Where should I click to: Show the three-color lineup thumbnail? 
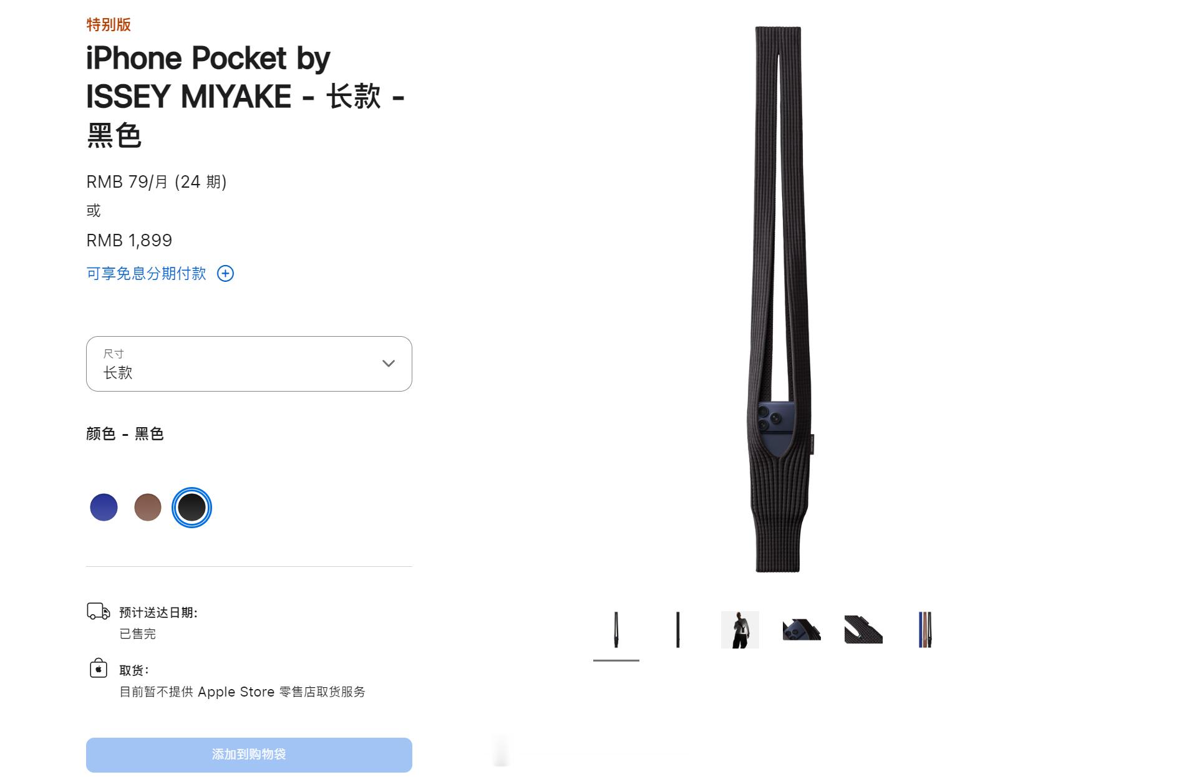tap(925, 630)
